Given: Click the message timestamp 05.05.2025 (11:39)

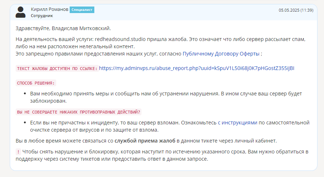Looking at the screenshot, I should point(296,10).
